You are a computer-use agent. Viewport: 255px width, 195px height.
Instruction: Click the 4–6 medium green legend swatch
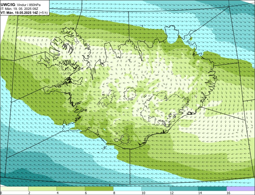[x=71, y=189]
